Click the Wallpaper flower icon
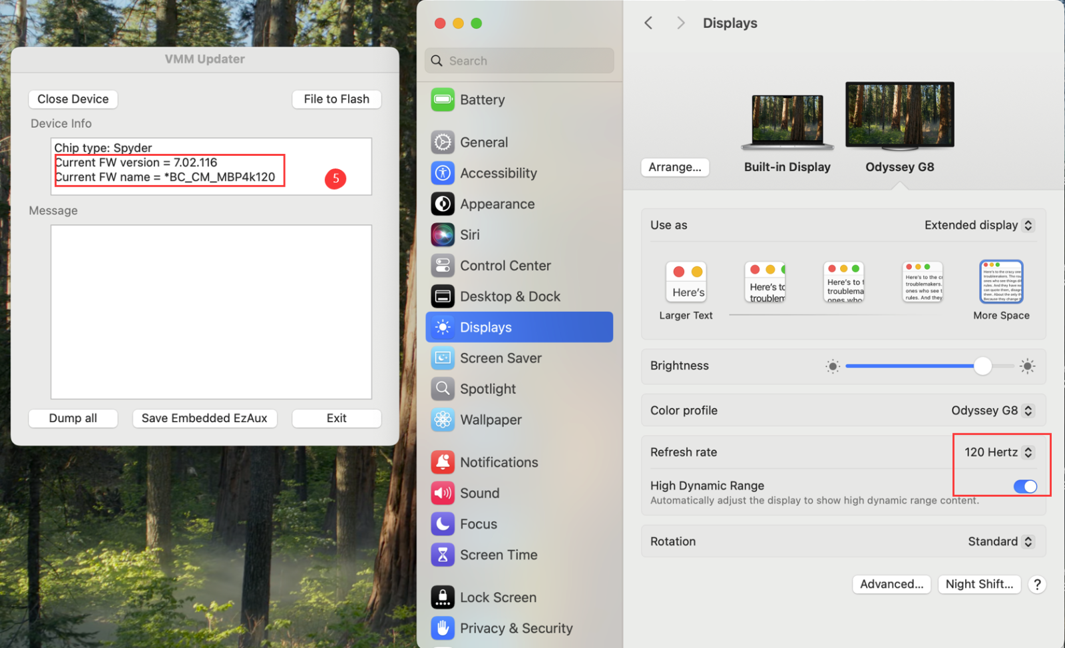 pyautogui.click(x=443, y=420)
